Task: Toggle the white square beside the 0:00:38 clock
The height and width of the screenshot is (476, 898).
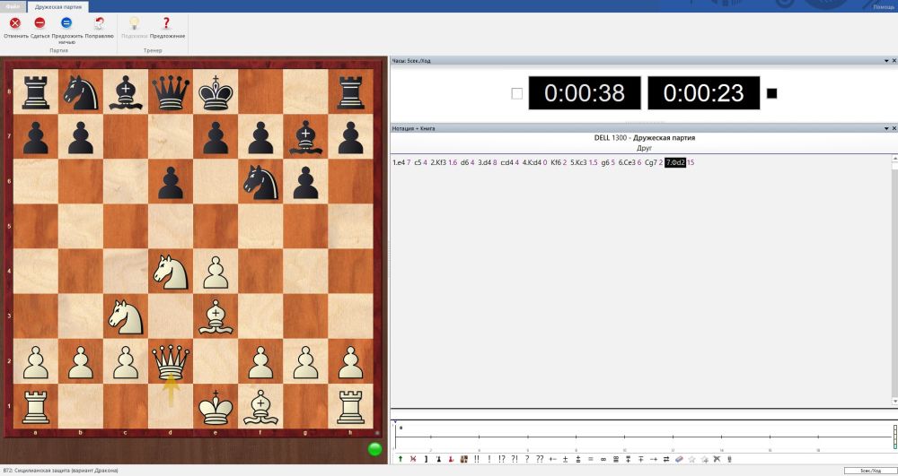Action: coord(516,93)
